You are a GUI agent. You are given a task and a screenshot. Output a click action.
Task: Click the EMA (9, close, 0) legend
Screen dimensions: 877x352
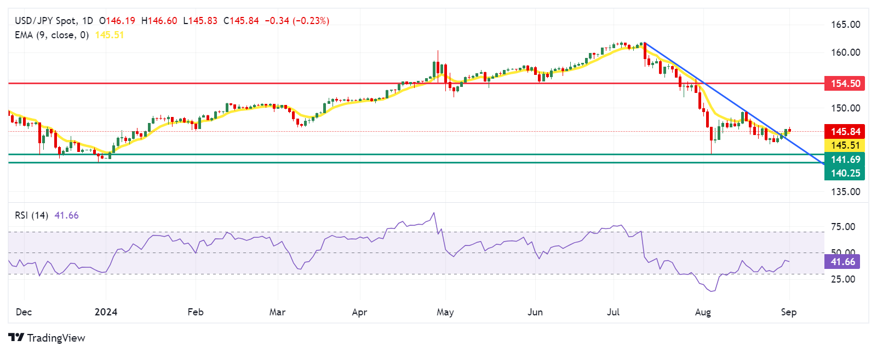point(51,35)
